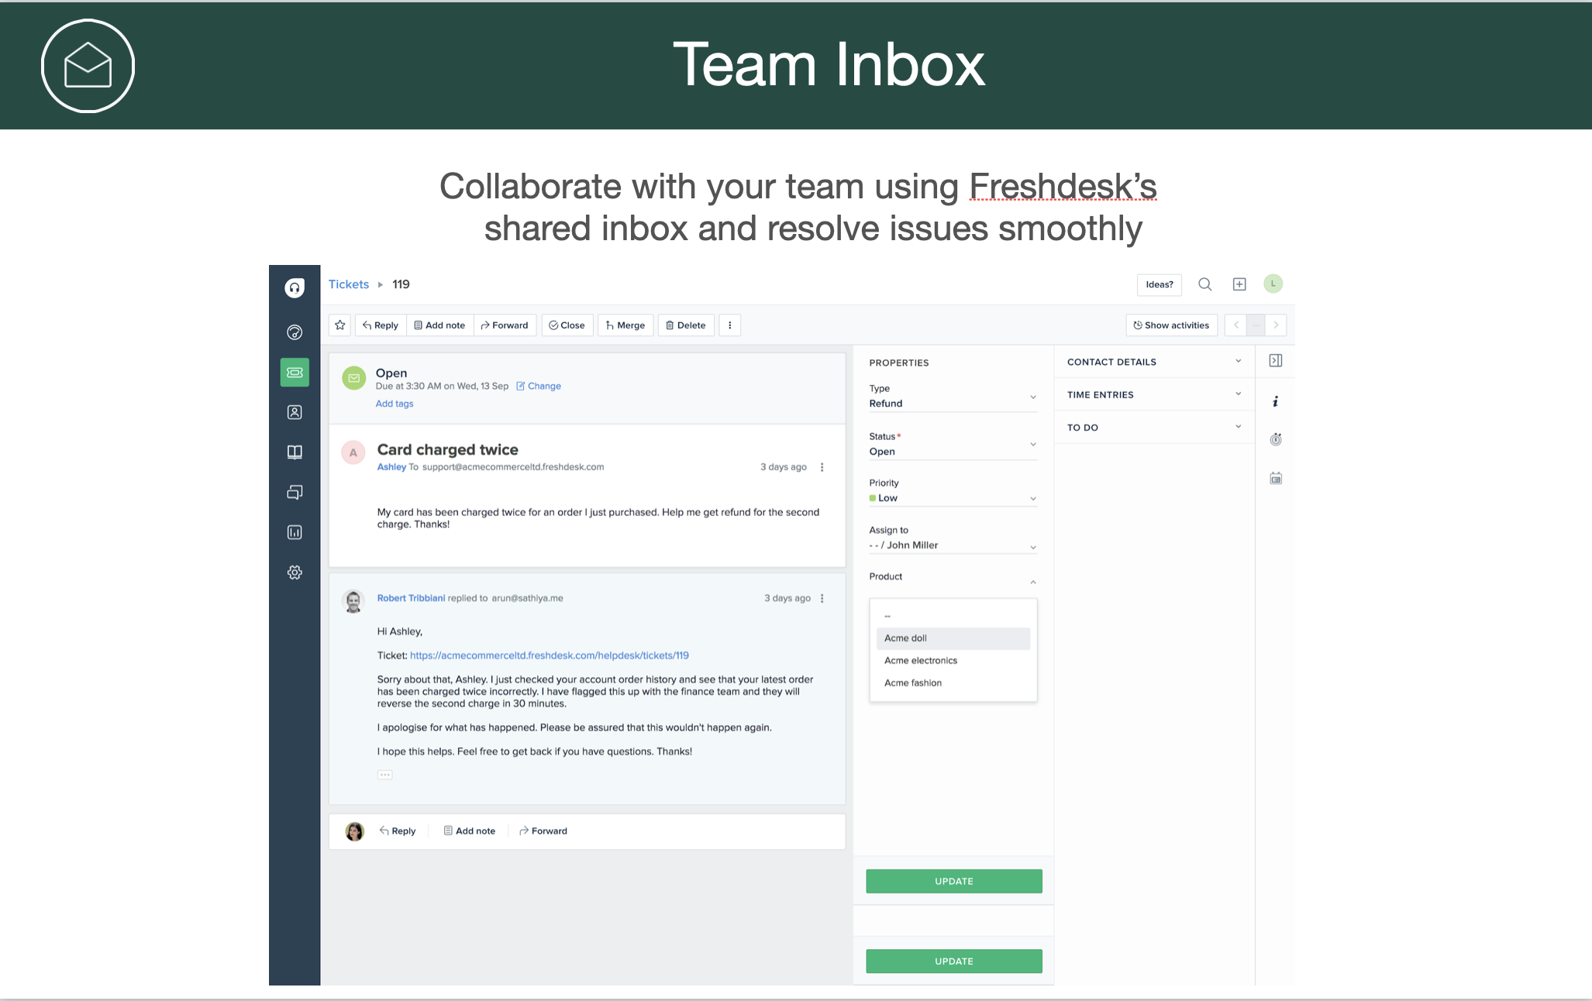Click Robert Tribbiani name link
The width and height of the screenshot is (1592, 1001).
(411, 598)
